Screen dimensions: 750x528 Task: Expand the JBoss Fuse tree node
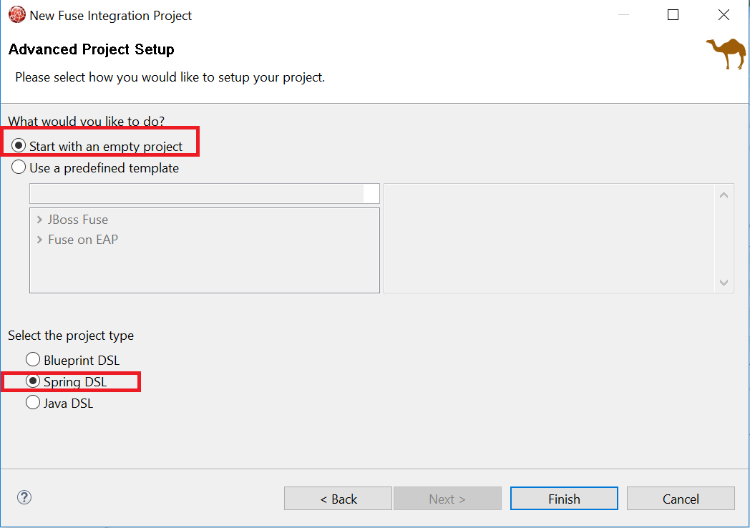(39, 220)
